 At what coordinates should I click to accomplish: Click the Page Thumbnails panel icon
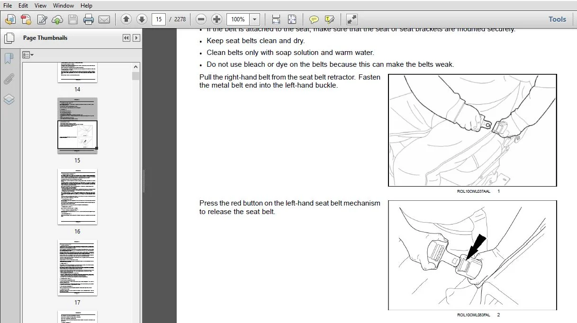point(9,38)
